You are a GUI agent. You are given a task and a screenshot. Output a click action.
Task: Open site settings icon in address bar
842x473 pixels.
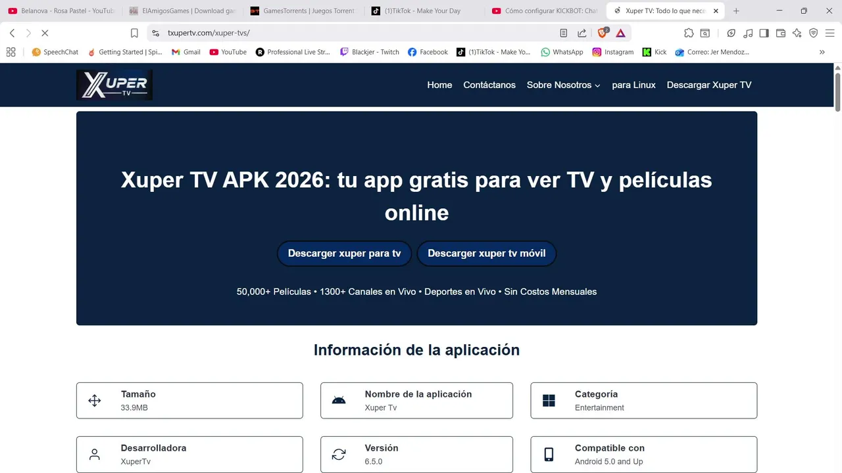[x=156, y=33]
